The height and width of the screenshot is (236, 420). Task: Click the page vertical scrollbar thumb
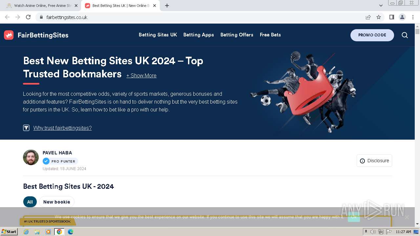coord(417,31)
